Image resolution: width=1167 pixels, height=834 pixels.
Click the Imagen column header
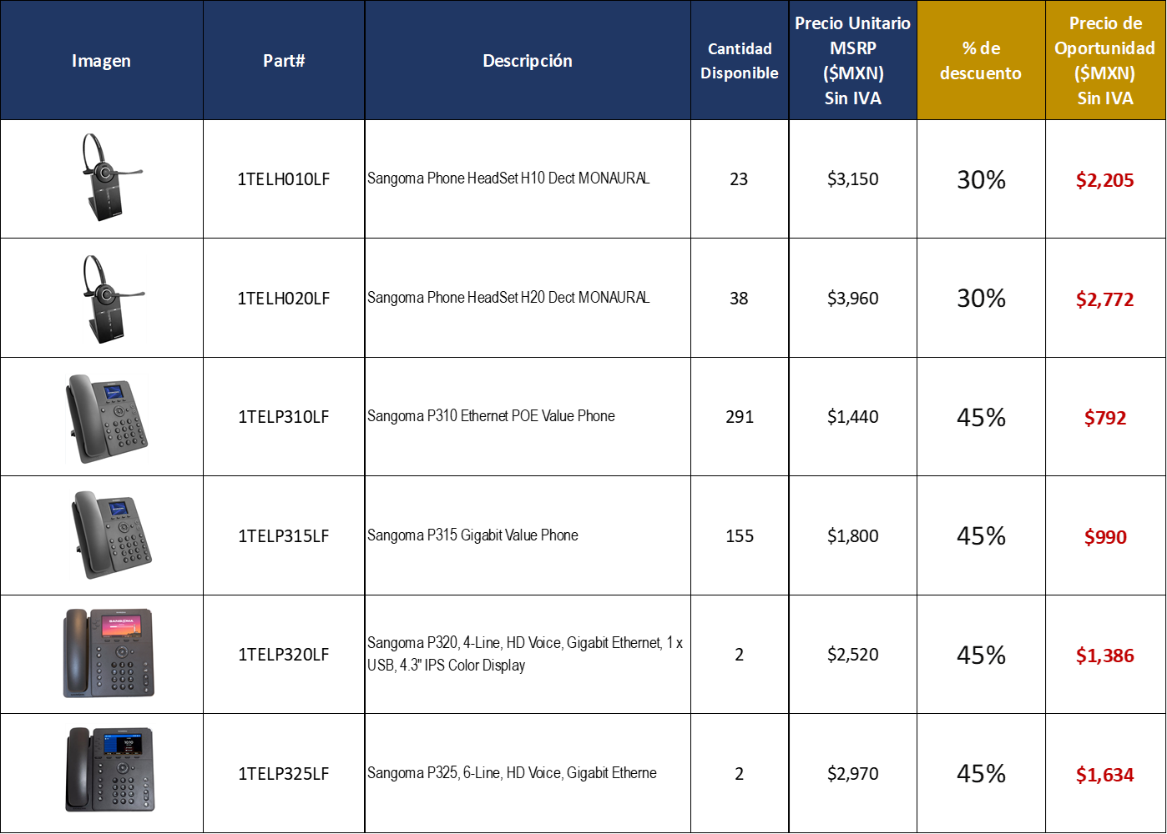[101, 61]
